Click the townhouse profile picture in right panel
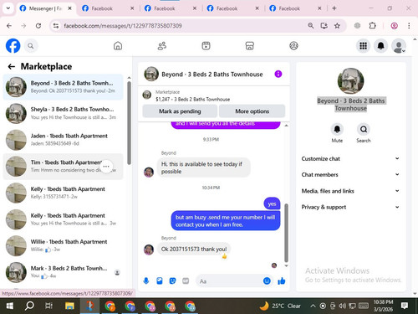The width and height of the screenshot is (418, 314). [350, 81]
